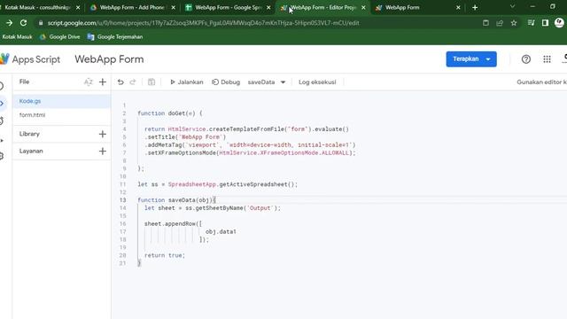Image resolution: width=567 pixels, height=319 pixels.
Task: Toggle the browser side panel icon
Action: point(545,23)
